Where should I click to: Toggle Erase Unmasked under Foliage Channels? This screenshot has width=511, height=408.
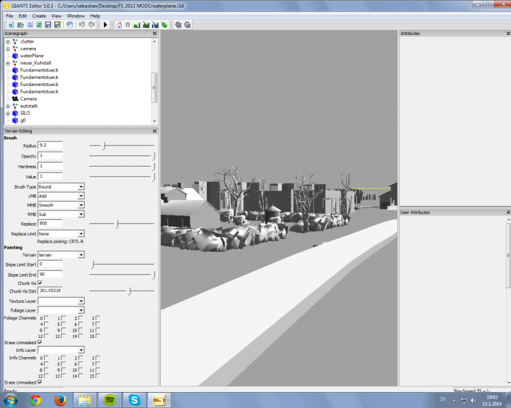(x=40, y=342)
